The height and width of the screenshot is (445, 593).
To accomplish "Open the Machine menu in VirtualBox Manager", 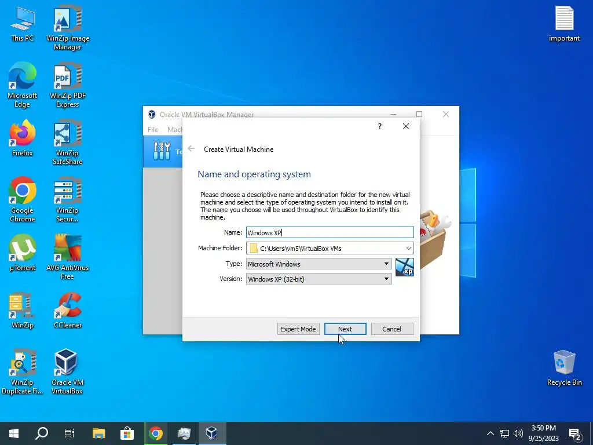I will 175,129.
